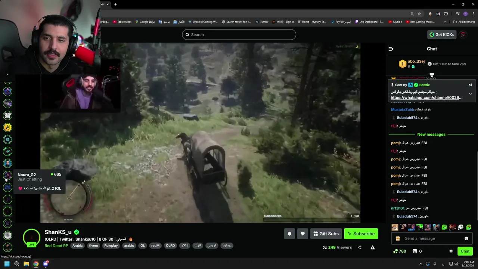This screenshot has width=478, height=269.
Task: Show hidden system tray icons
Action: tap(420, 264)
